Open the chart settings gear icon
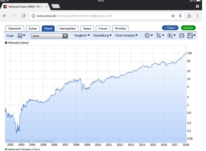This screenshot has width=206, height=151. pos(147,36)
